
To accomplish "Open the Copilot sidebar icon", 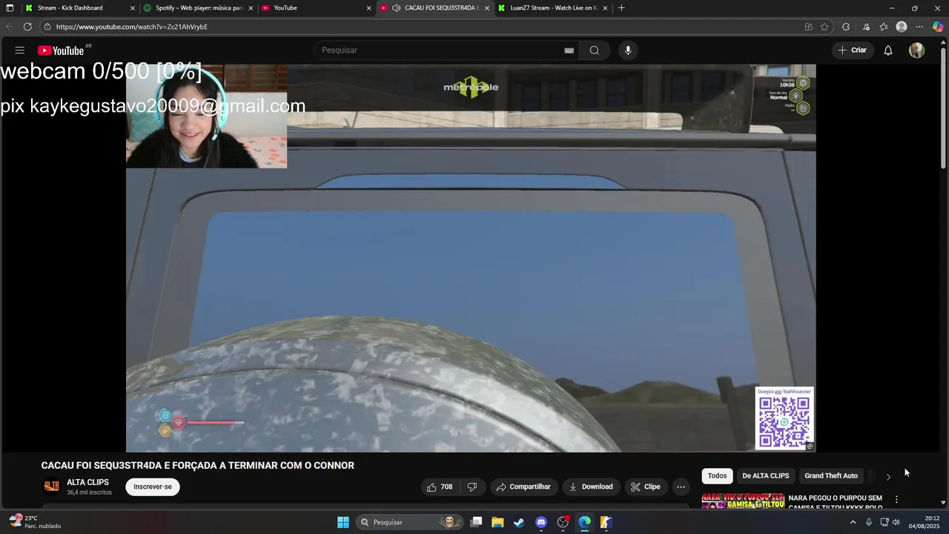I will click(938, 27).
